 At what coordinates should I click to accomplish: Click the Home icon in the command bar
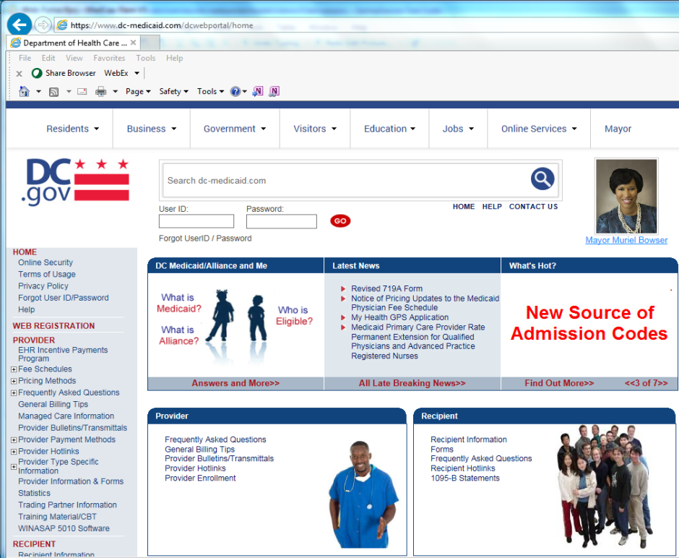(x=25, y=92)
